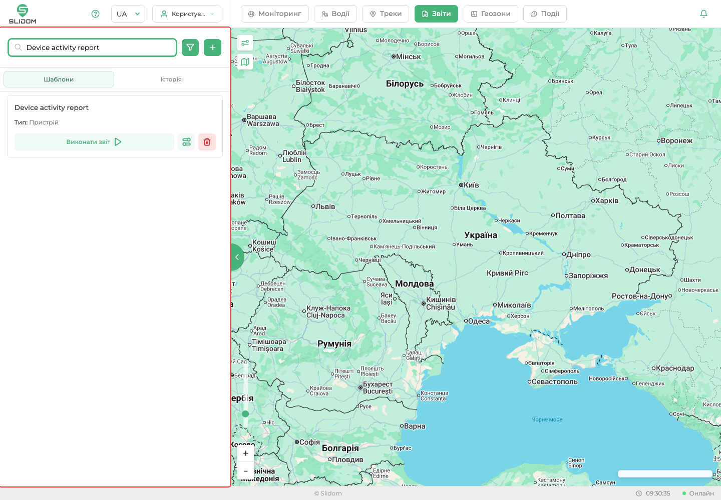
Task: Run report with Виконати звіт button
Action: (x=94, y=142)
